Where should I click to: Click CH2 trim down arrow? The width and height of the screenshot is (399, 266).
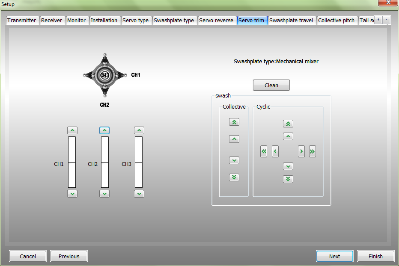coord(104,194)
